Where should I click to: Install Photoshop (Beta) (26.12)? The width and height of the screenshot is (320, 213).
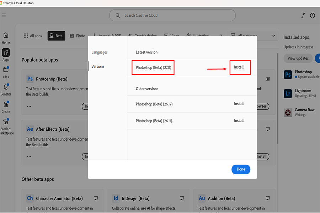(239, 104)
